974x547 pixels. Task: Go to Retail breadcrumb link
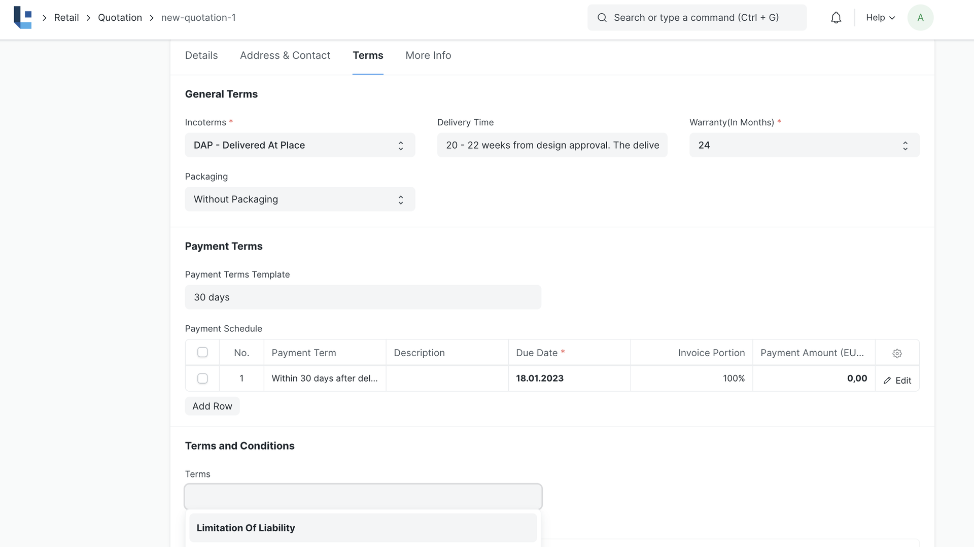[x=66, y=18]
